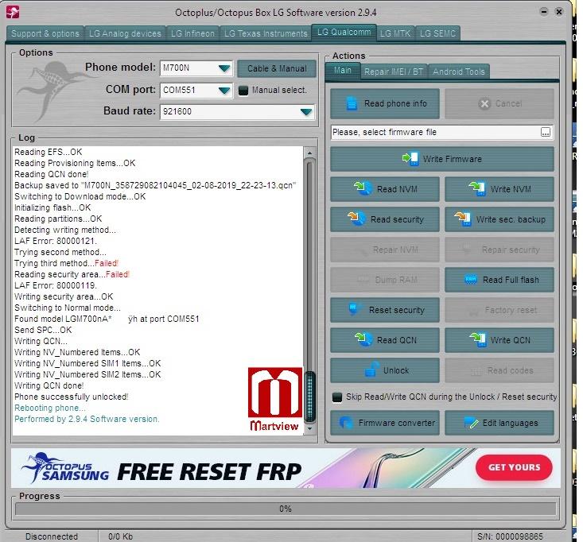Click the Write NVM icon

coord(477,188)
